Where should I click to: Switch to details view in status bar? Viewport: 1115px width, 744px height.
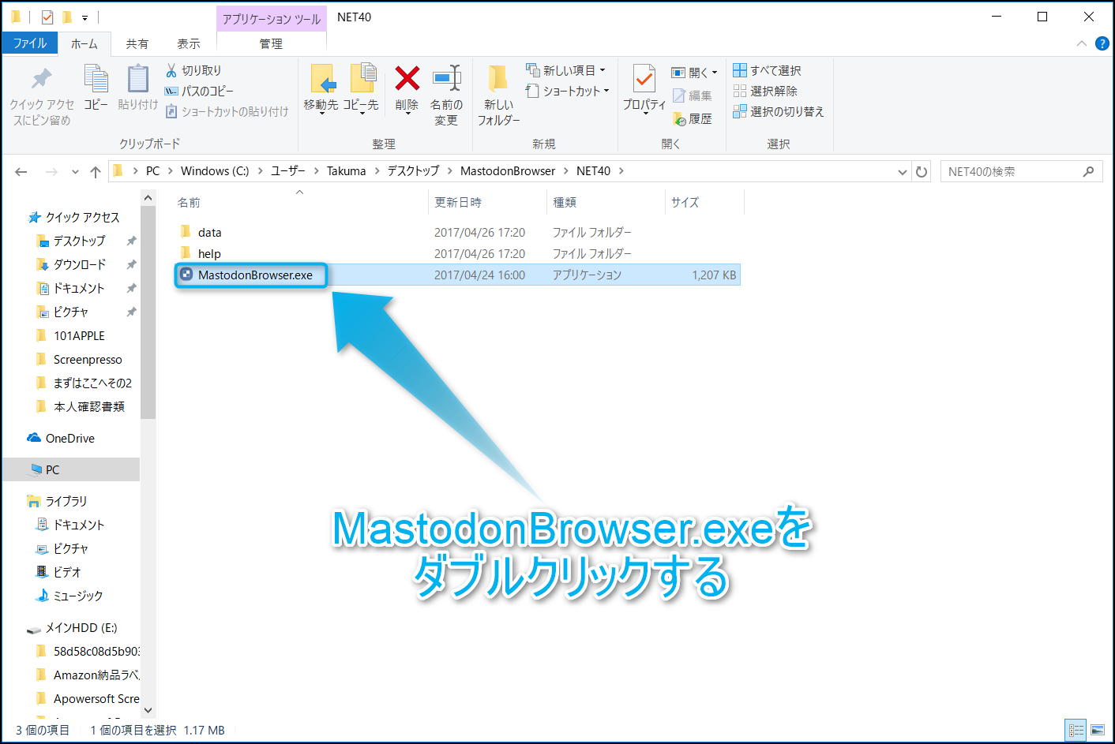1076,731
